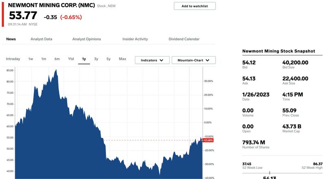The image size is (326, 179).
Task: Click the chart peak near 85.00
Action: [x=56, y=70]
